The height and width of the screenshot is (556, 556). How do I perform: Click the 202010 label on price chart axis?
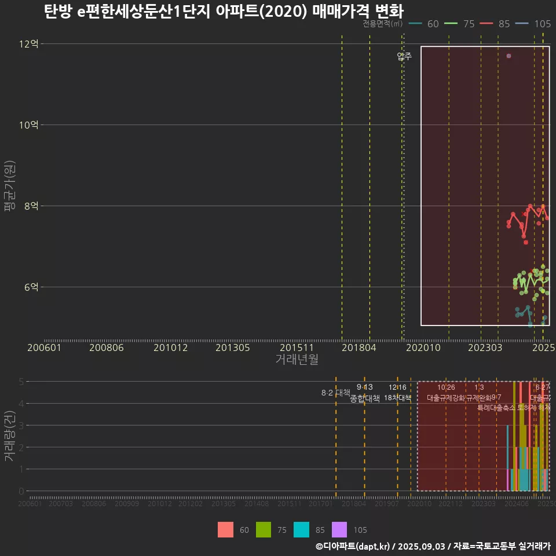tap(423, 348)
